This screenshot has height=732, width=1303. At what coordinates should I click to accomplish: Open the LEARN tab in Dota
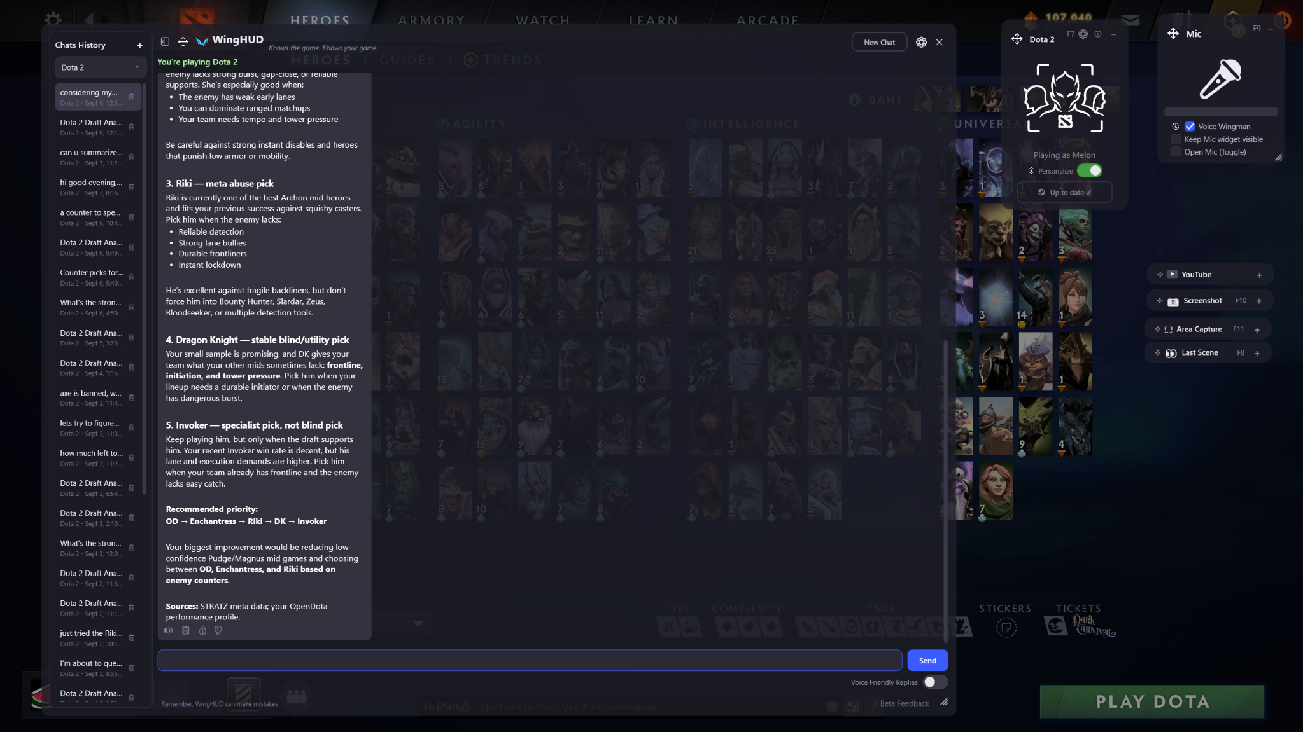[653, 20]
